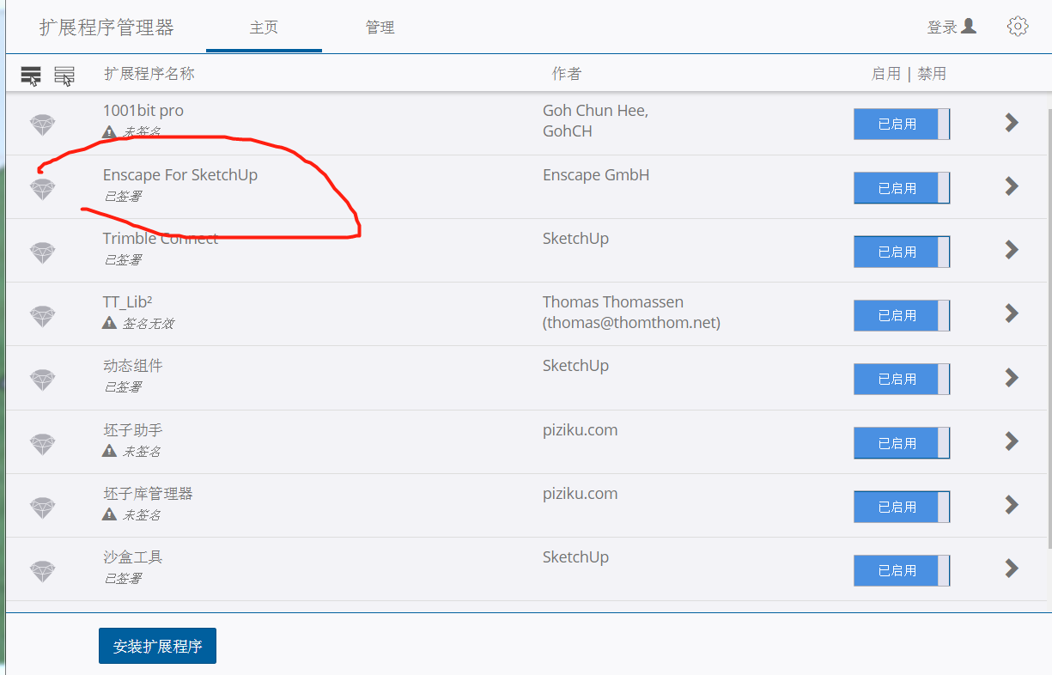Image resolution: width=1052 pixels, height=675 pixels.
Task: Switch to the 主页 tab
Action: tap(264, 27)
